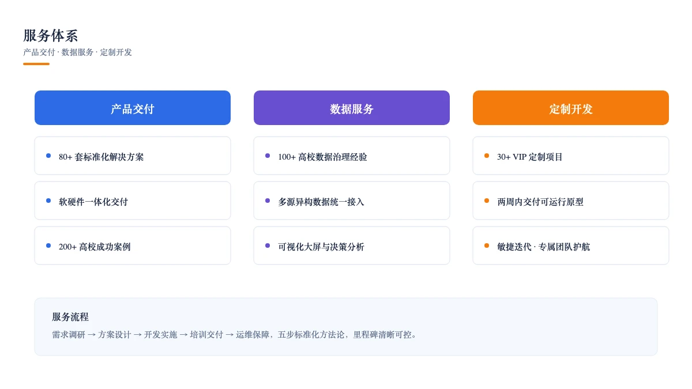Select the 软硬件一体化交付 item

pos(133,201)
